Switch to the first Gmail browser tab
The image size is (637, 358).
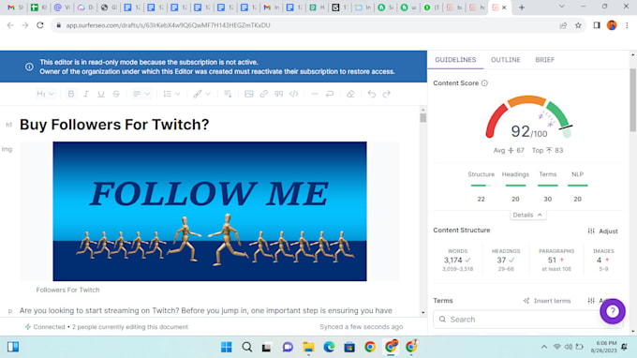click(x=15, y=7)
